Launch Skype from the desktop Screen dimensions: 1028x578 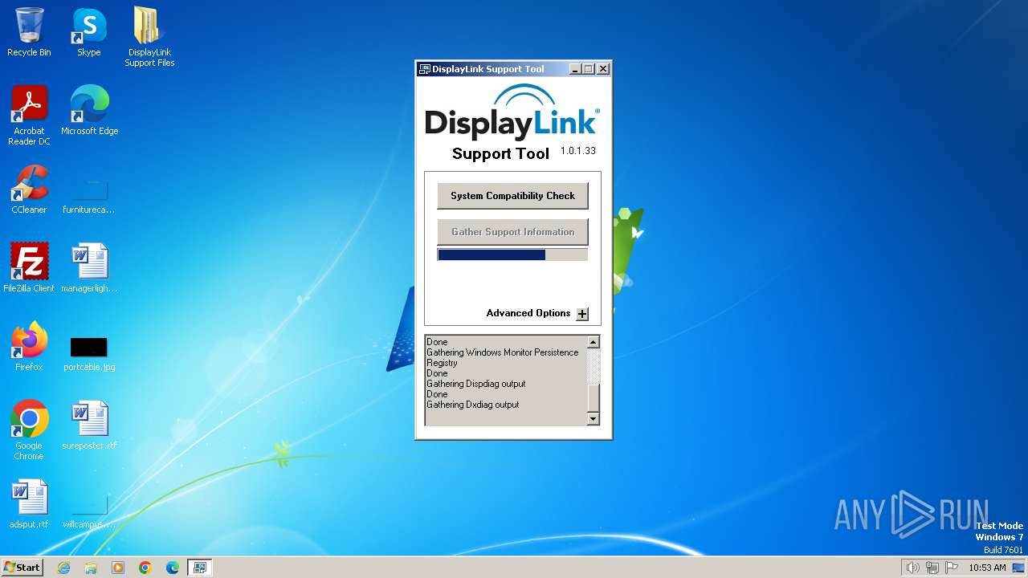[x=89, y=32]
